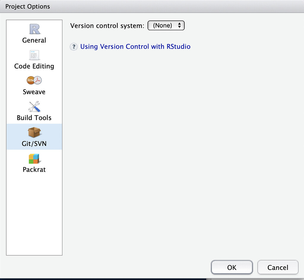Click the Version control system text label
The width and height of the screenshot is (304, 280).
[x=107, y=26]
